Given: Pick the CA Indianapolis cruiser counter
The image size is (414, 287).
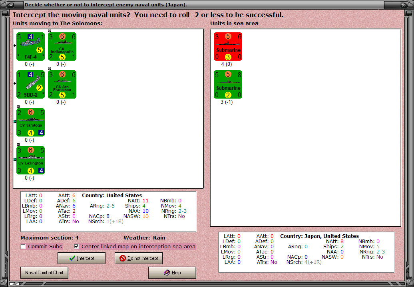Looking at the screenshot, I should point(62,46).
